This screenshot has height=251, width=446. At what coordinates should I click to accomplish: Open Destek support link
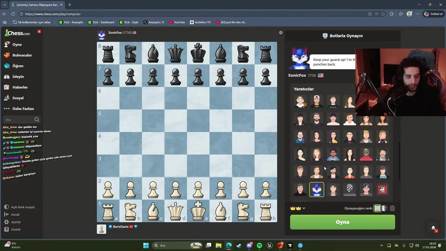(x=12, y=229)
